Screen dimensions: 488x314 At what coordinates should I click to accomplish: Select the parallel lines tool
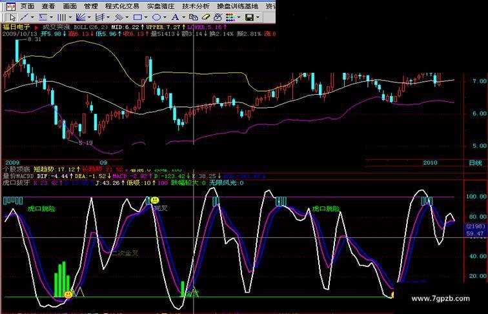pos(119,17)
